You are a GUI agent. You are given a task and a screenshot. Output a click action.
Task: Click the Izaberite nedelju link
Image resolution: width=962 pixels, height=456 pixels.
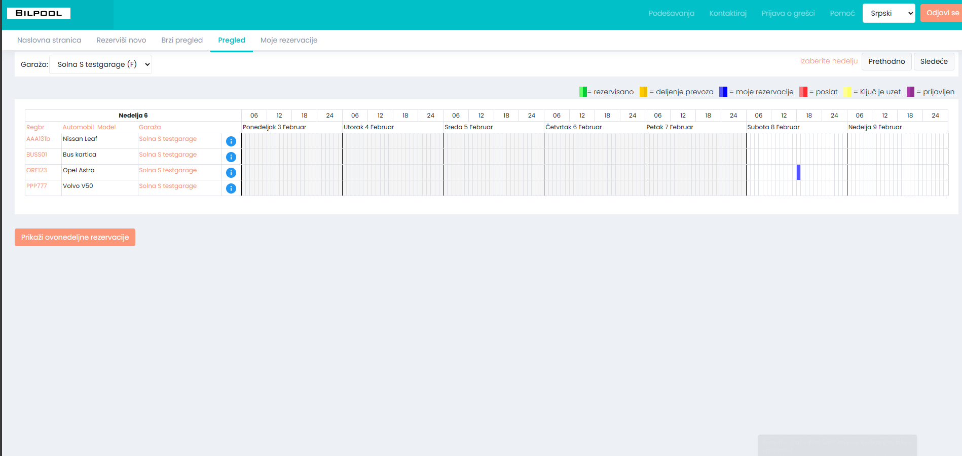tap(828, 61)
